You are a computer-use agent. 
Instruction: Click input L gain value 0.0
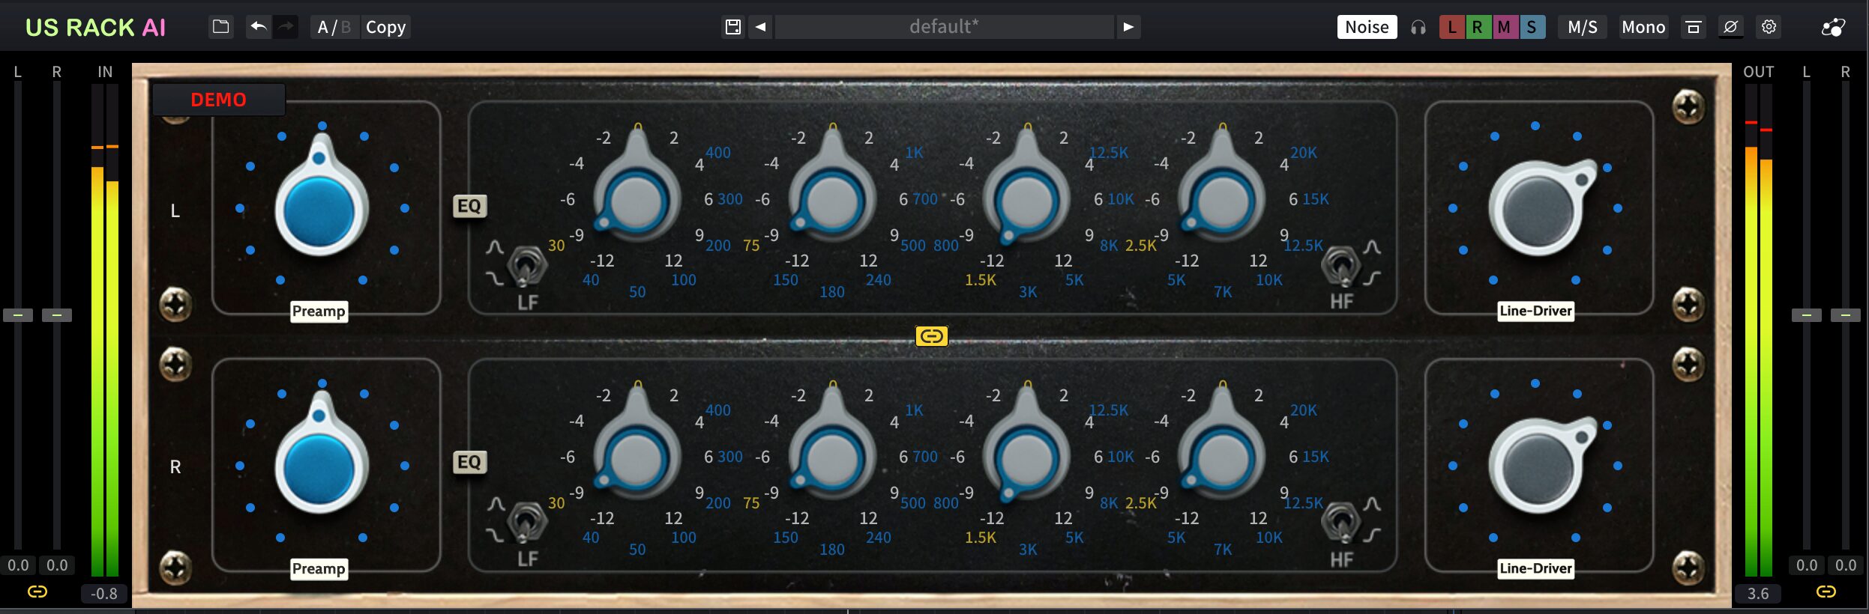tap(18, 565)
